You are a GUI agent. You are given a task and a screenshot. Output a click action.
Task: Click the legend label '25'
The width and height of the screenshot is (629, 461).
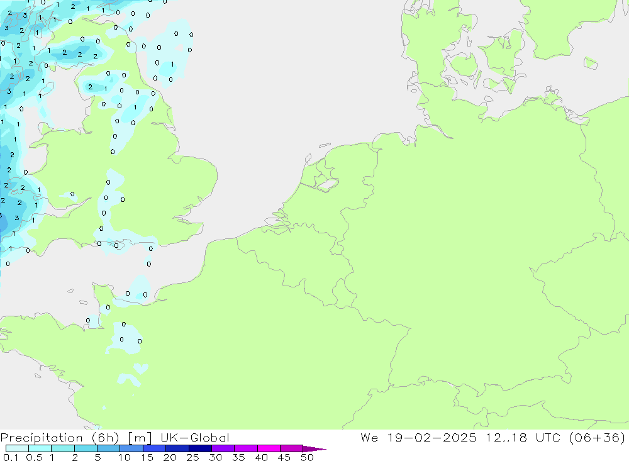[192, 457]
